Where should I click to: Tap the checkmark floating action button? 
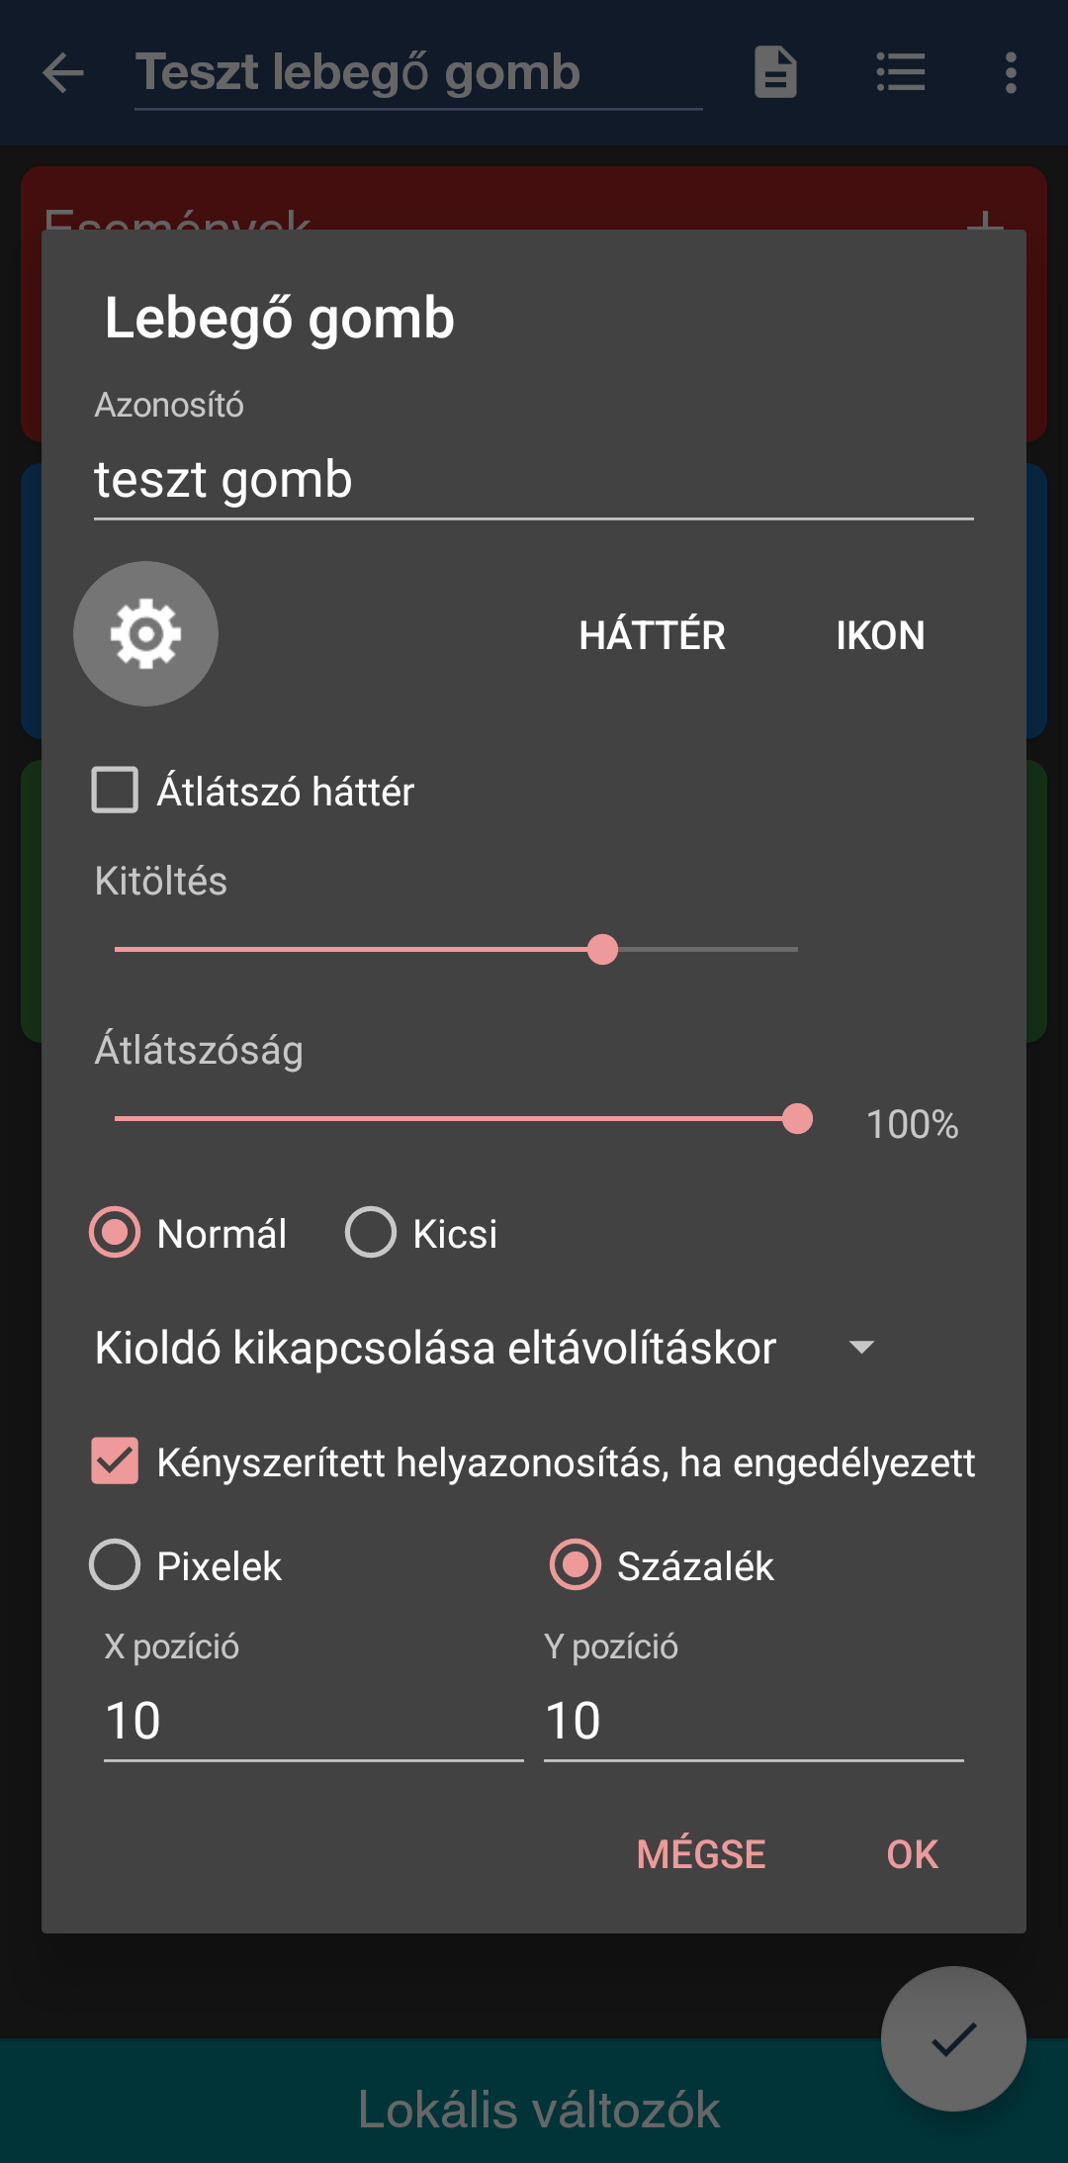click(953, 2038)
